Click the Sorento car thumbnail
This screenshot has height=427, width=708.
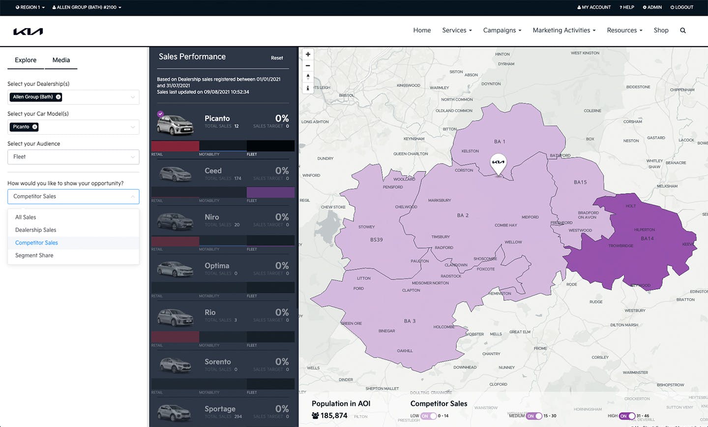[175, 365]
